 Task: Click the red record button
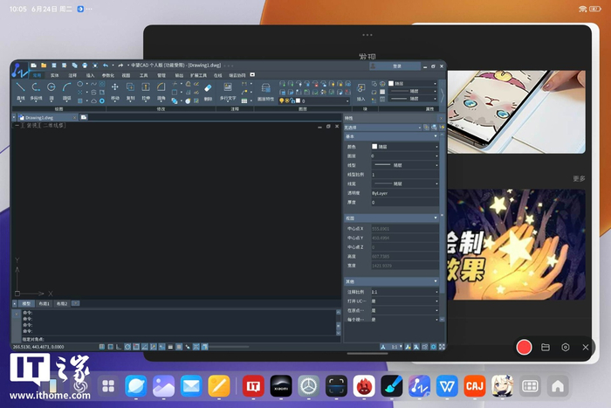524,347
